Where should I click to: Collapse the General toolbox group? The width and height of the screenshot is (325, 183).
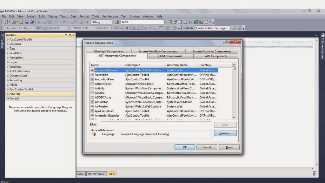coord(8,98)
